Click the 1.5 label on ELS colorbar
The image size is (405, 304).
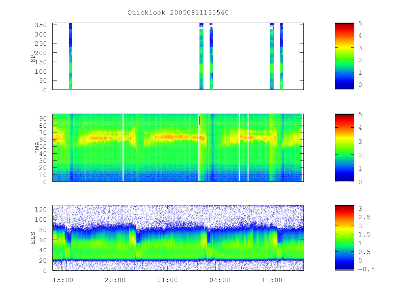point(364,234)
